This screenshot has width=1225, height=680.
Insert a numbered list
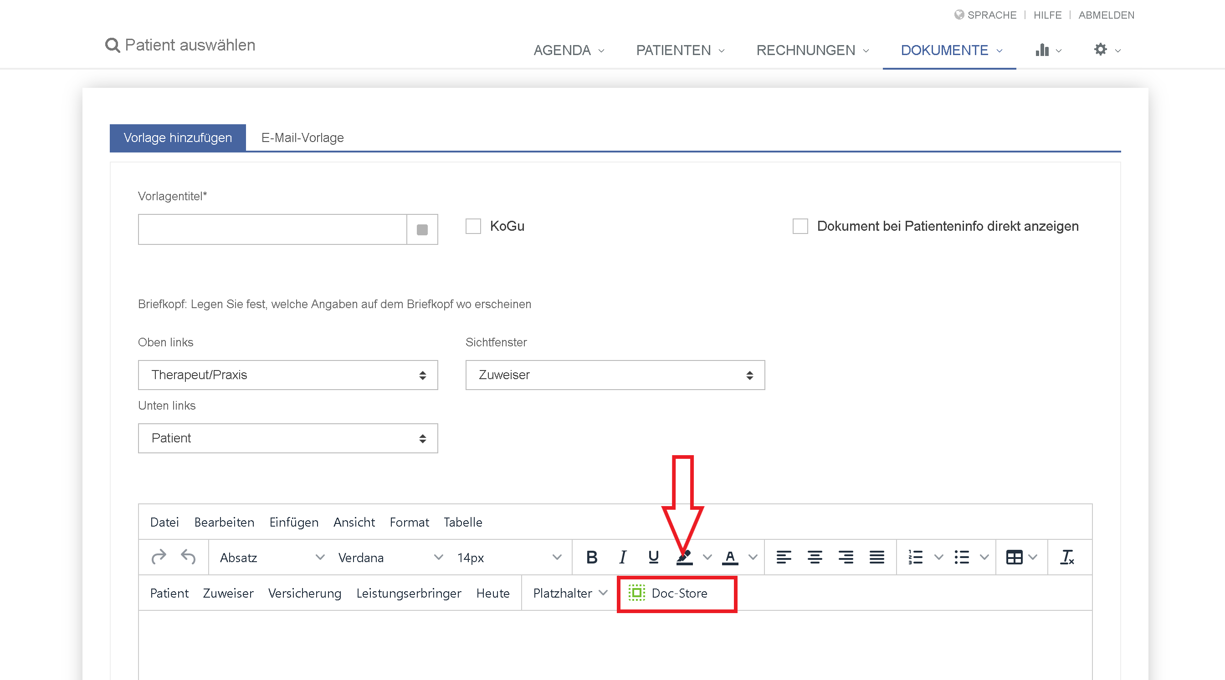(x=915, y=557)
